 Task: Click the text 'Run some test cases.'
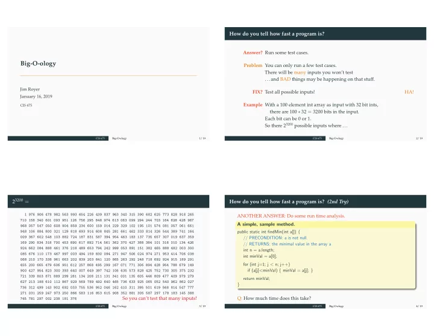coord(286,52)
